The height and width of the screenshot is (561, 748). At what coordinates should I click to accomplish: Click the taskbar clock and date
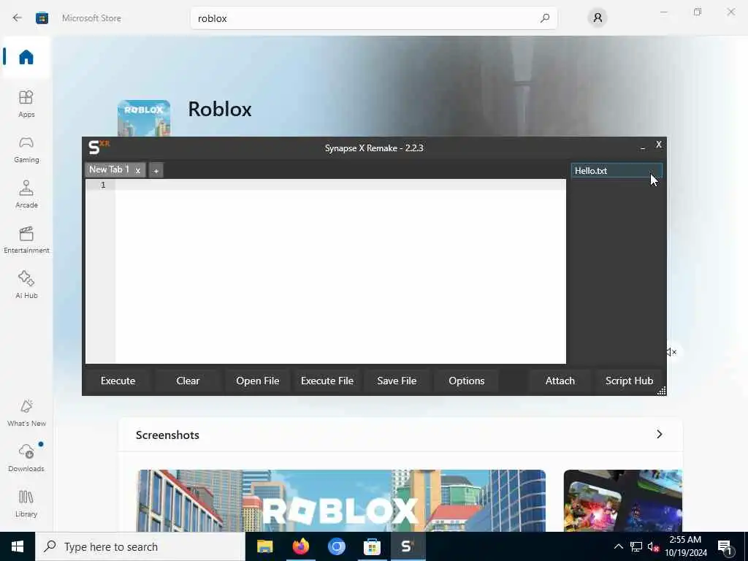coord(685,546)
